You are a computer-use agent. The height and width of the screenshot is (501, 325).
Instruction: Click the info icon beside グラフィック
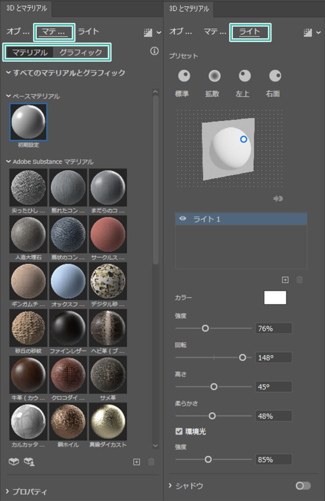coord(154,51)
